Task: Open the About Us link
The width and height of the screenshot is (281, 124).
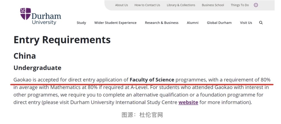Action: pos(122,5)
